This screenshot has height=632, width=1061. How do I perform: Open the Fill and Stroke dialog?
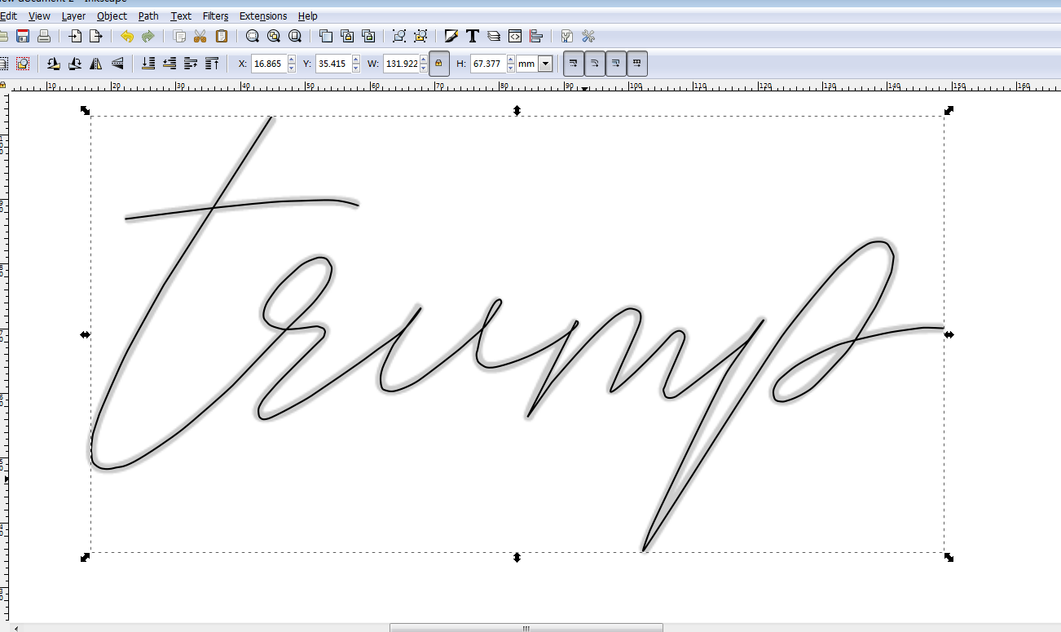coord(451,36)
